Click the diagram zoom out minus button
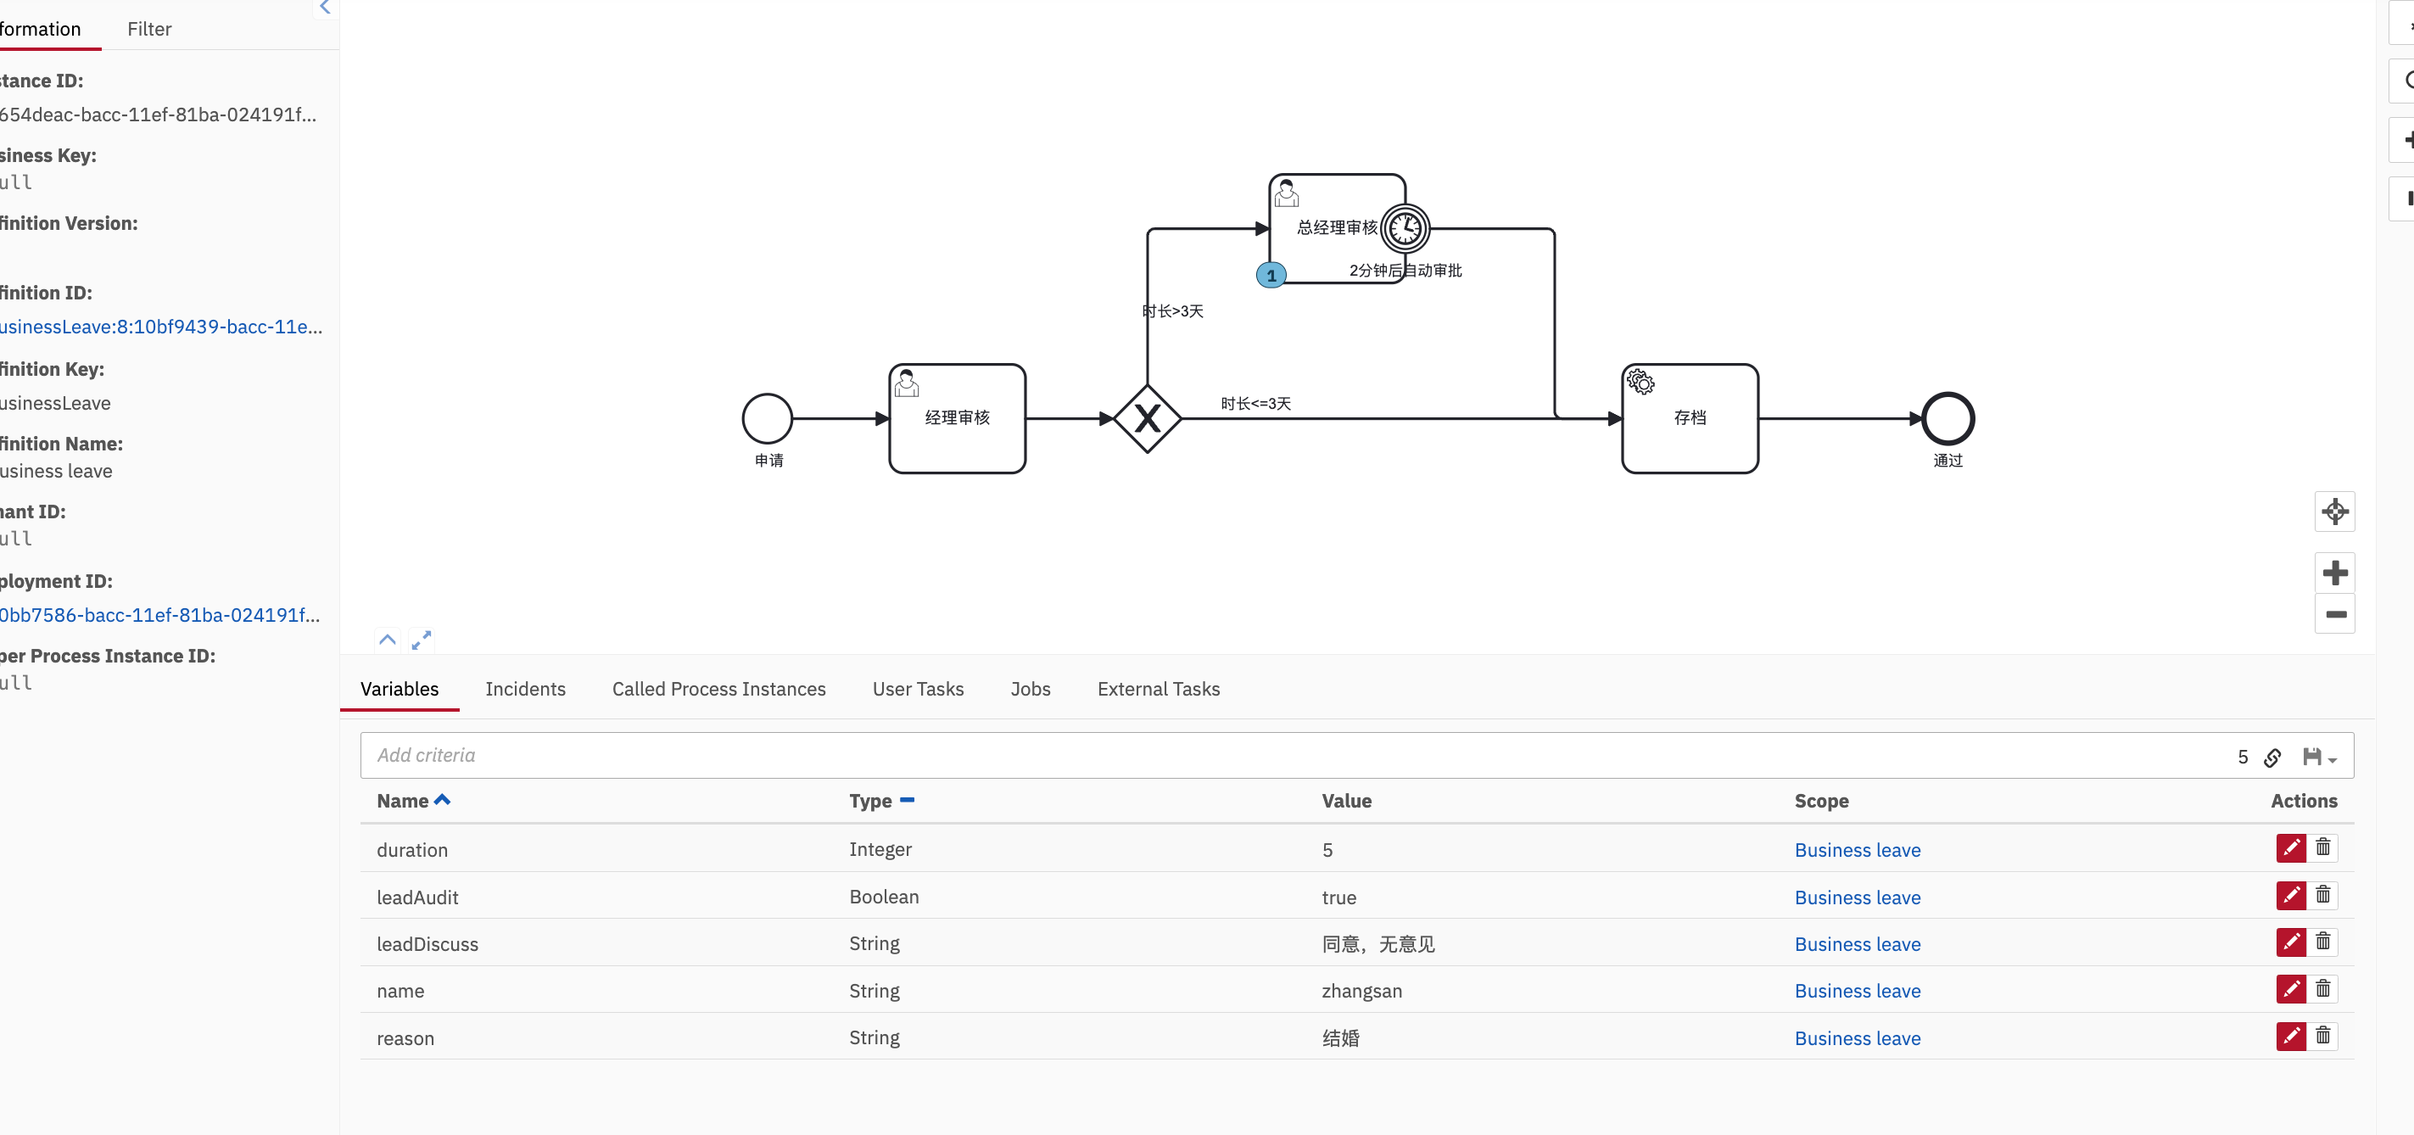This screenshot has width=2414, height=1135. coord(2334,615)
